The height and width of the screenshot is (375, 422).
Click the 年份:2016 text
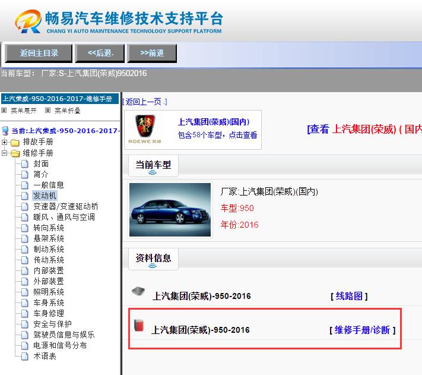pyautogui.click(x=240, y=225)
